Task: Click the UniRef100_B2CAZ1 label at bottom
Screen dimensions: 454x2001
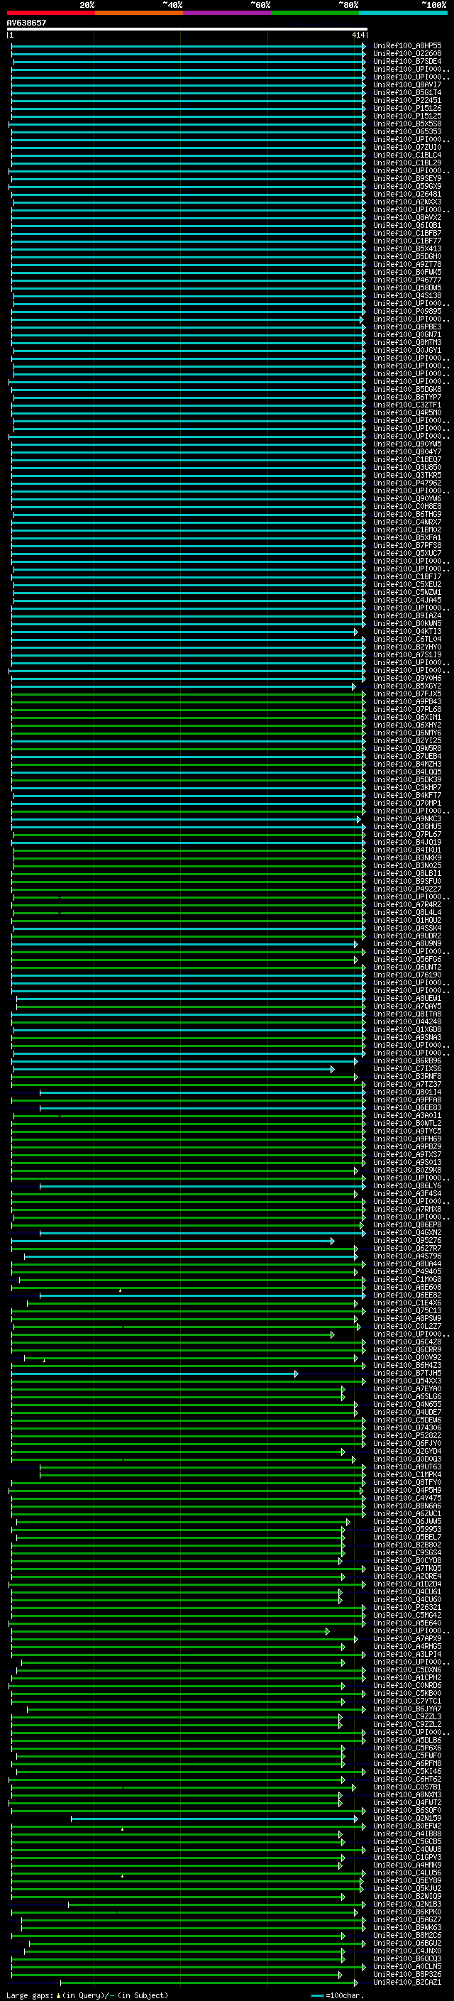Action: tap(406, 1983)
